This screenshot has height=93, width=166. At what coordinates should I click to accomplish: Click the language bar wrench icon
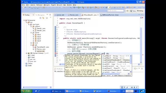(137, 87)
